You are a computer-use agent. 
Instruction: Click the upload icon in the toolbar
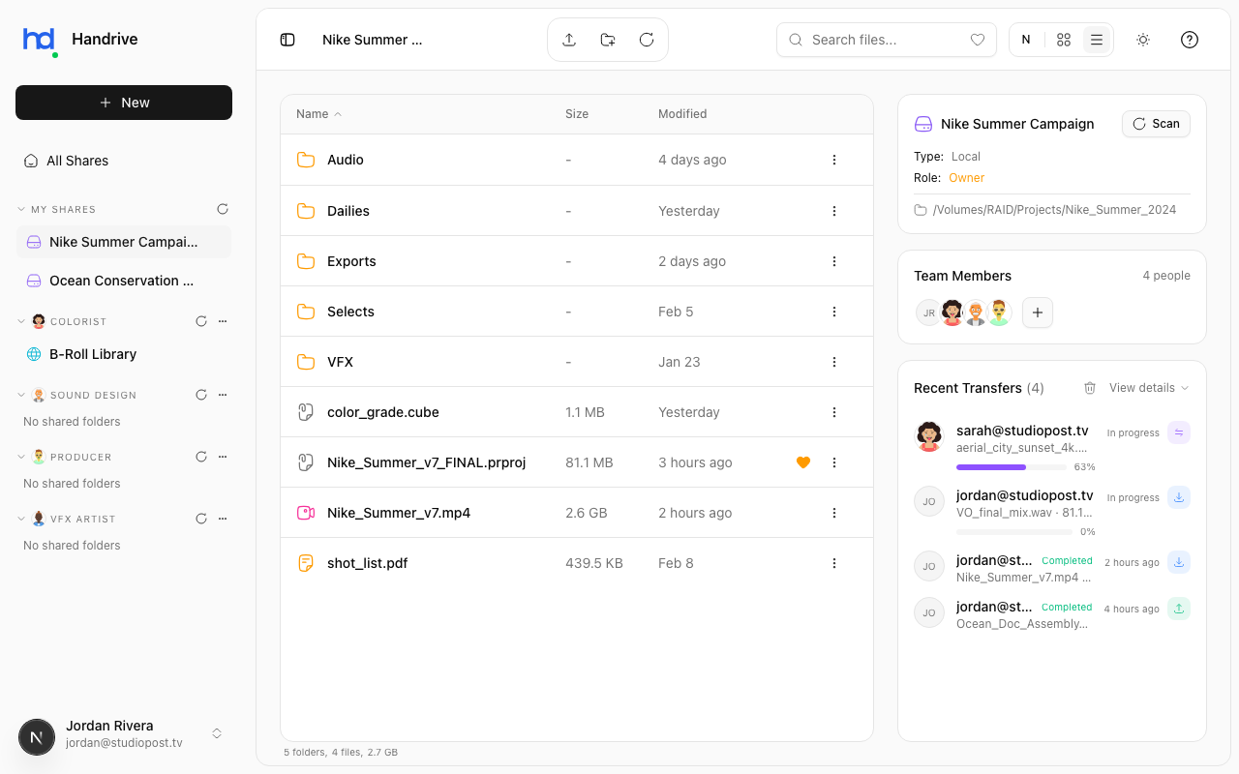[569, 39]
